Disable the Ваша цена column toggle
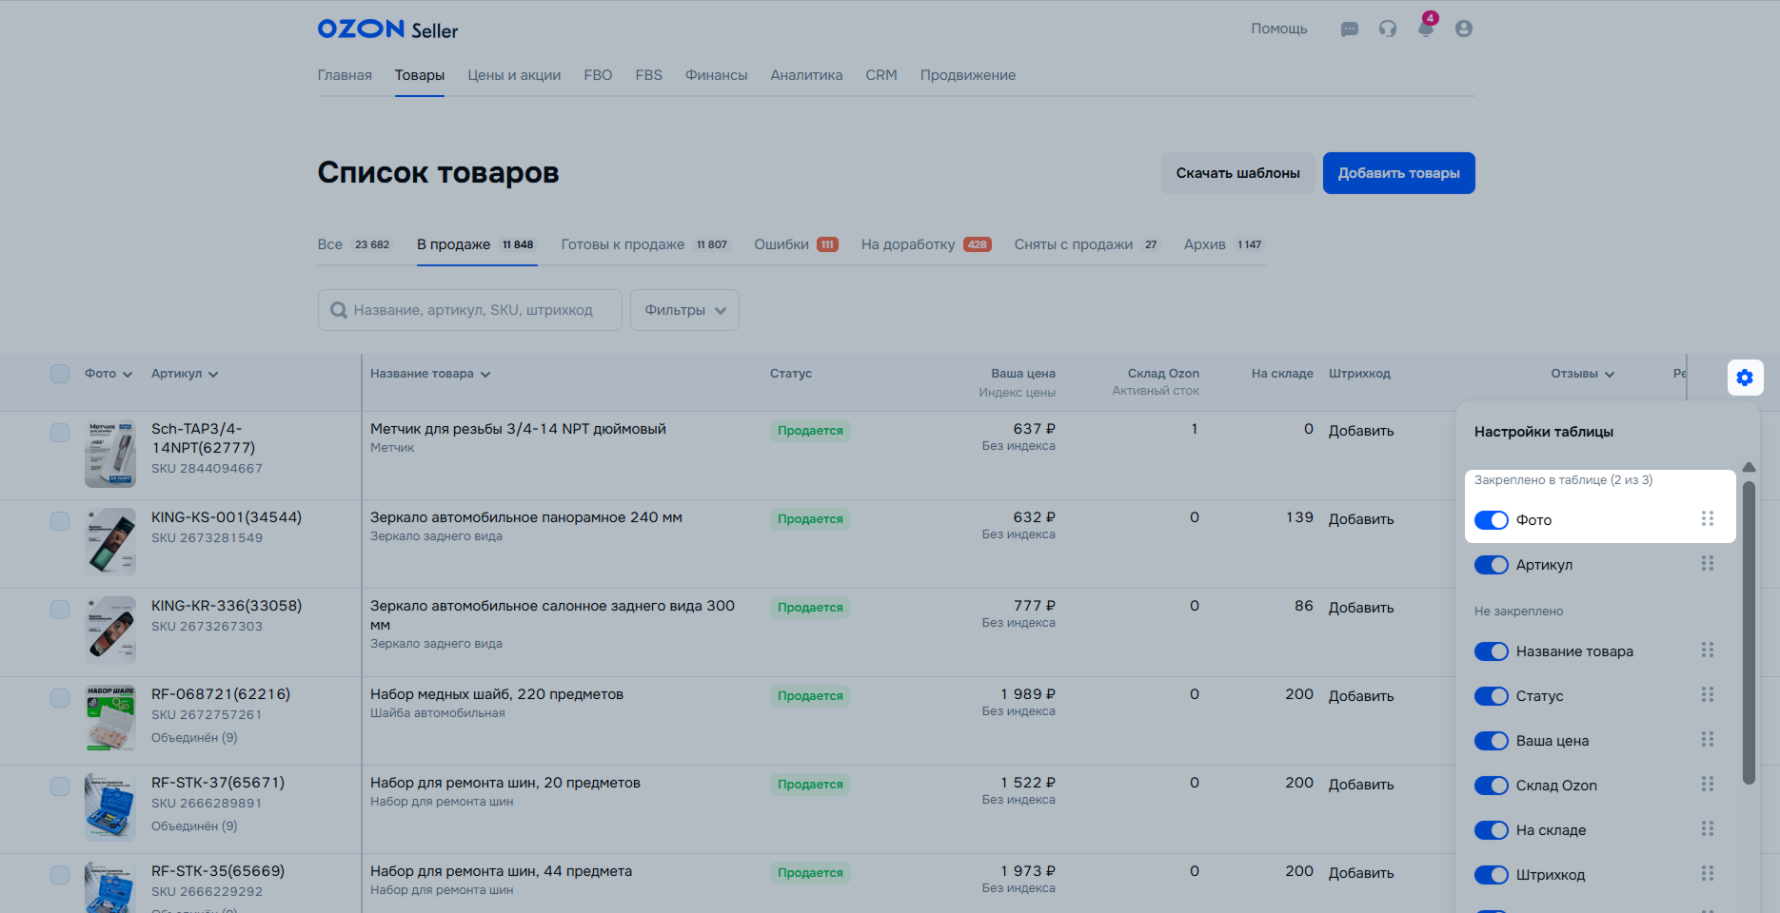The image size is (1780, 913). 1491,741
